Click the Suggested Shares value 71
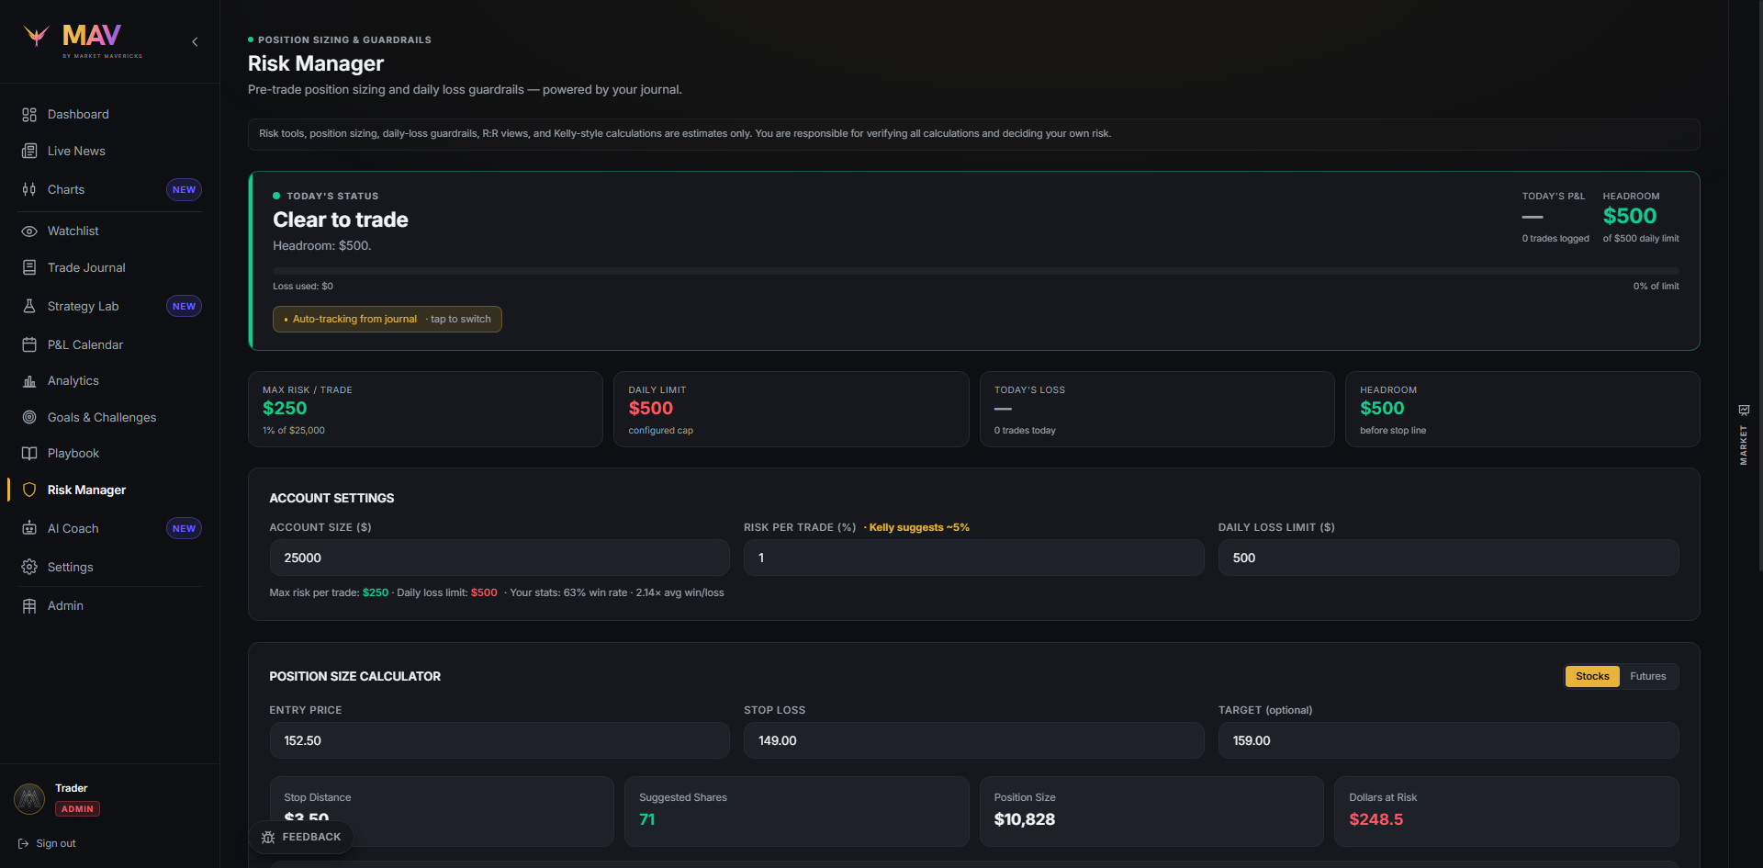 [647, 820]
